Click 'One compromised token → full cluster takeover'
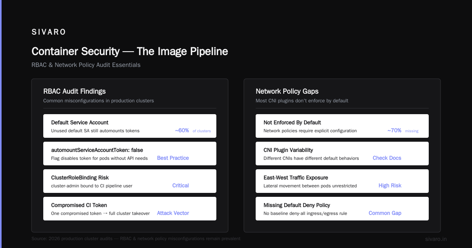The image size is (472, 248). (x=100, y=213)
